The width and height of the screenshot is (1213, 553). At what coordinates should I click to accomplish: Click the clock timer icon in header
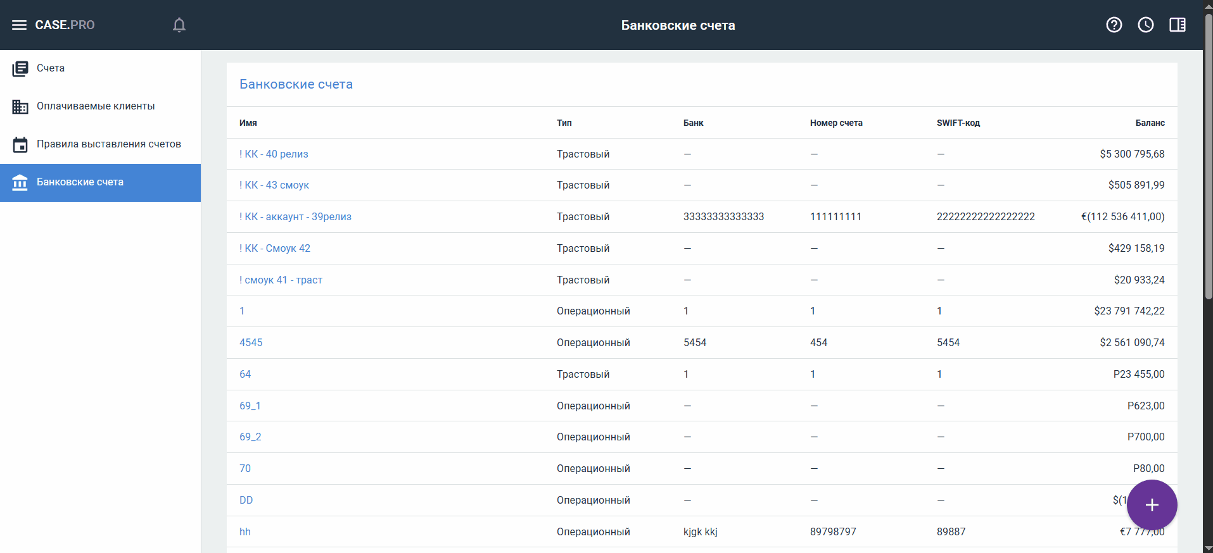(x=1145, y=25)
